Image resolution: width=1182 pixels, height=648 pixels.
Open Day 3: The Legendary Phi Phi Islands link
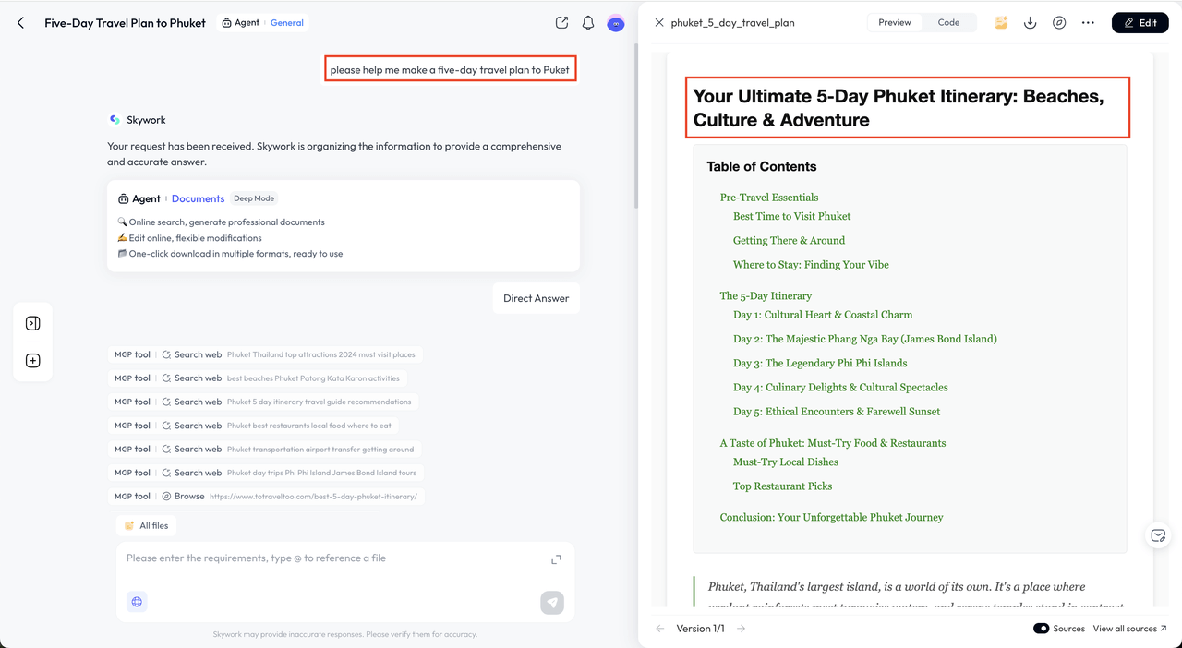click(820, 364)
